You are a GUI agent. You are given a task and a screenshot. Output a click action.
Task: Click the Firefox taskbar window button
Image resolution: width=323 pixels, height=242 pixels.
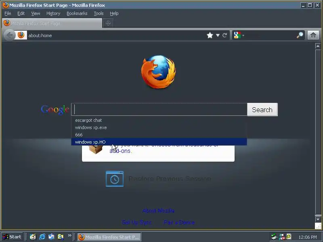coord(109,237)
